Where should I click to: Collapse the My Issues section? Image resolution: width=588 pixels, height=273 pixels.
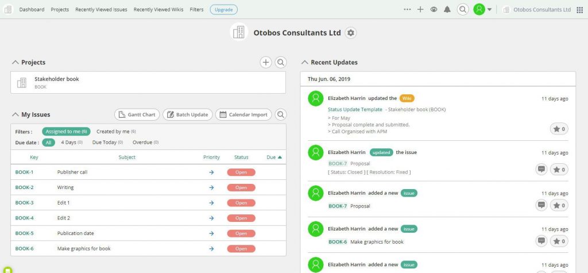[x=16, y=114]
